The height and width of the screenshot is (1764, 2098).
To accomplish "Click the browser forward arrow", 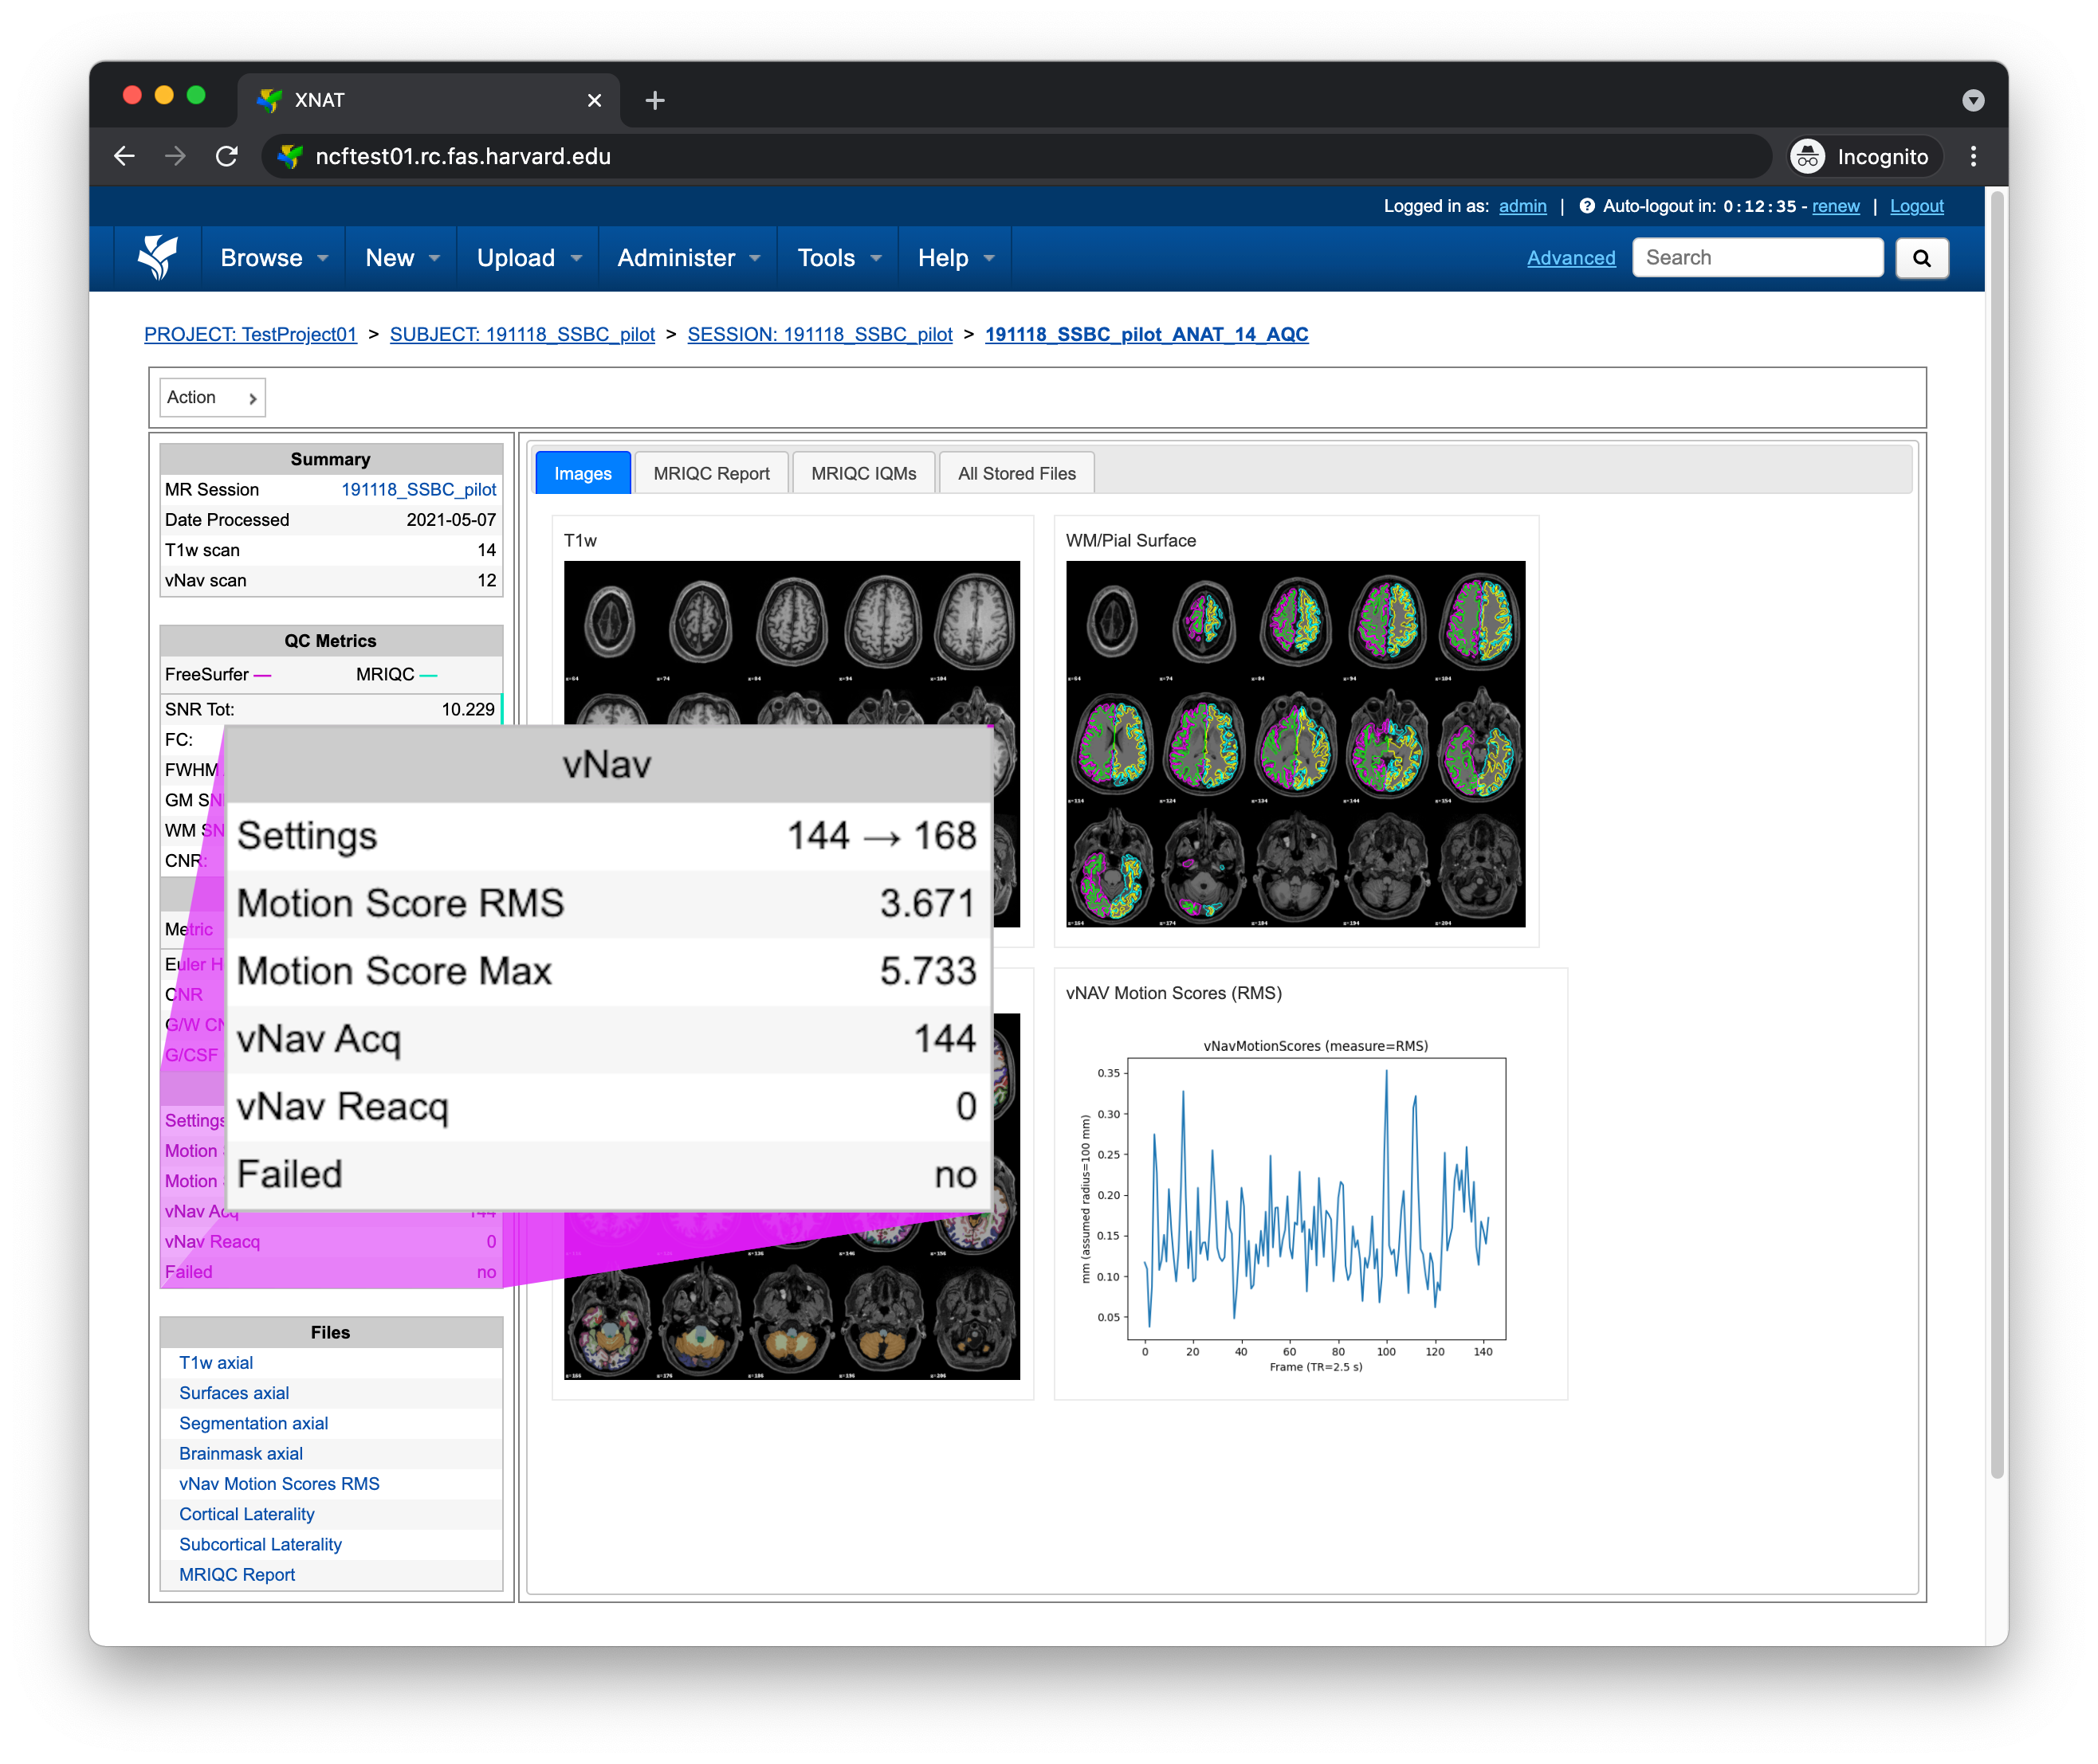I will (x=175, y=156).
